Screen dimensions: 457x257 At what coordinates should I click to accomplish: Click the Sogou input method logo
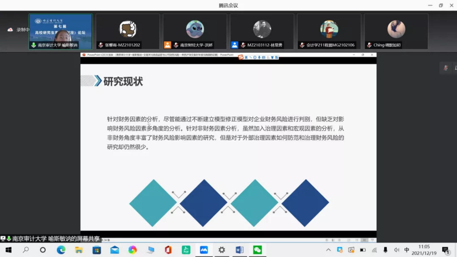pyautogui.click(x=241, y=57)
